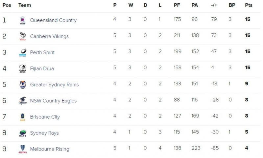Viewport: 263px width, 158px height.
Task: Click the Melbourne Rising team logo
Action: point(23,149)
